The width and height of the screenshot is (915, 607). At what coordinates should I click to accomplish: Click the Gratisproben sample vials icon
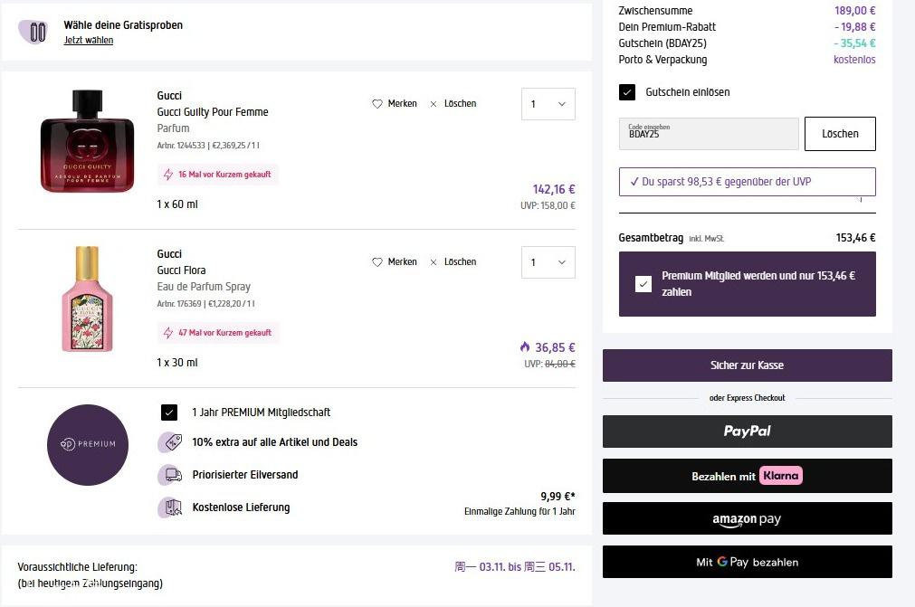click(37, 32)
